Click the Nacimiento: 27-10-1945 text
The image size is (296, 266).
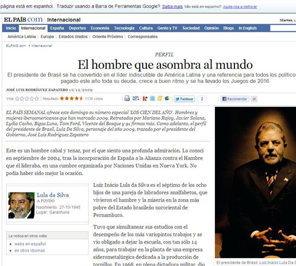[x=58, y=207]
